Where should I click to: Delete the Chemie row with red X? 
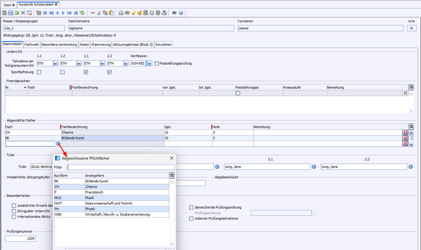point(405,133)
